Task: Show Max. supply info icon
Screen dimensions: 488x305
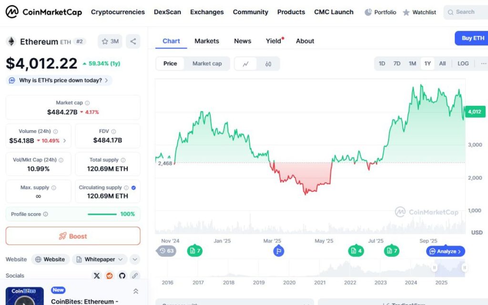Action: (53, 188)
